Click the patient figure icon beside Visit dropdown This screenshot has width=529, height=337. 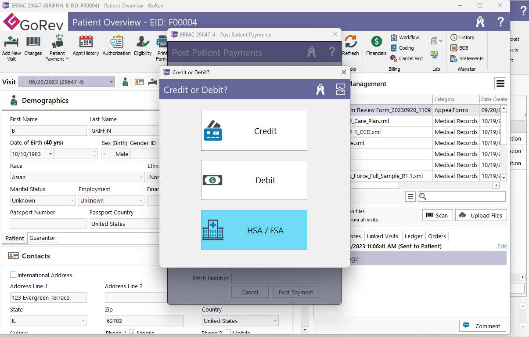pos(125,82)
